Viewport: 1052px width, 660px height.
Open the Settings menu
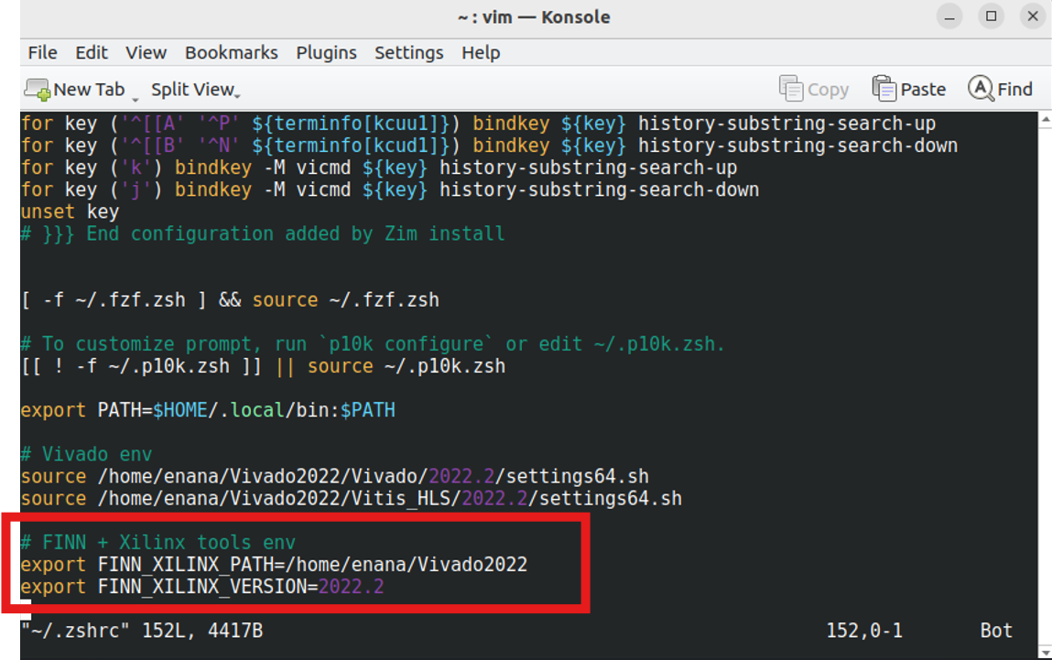(x=408, y=52)
